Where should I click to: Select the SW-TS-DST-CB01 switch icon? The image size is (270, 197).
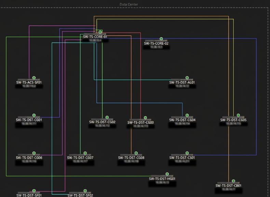[x=229, y=183]
